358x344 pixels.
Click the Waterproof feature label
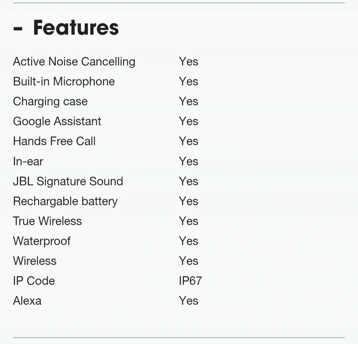[42, 241]
